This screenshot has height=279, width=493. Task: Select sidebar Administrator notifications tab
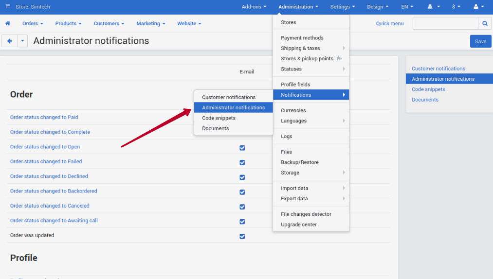[x=449, y=79]
